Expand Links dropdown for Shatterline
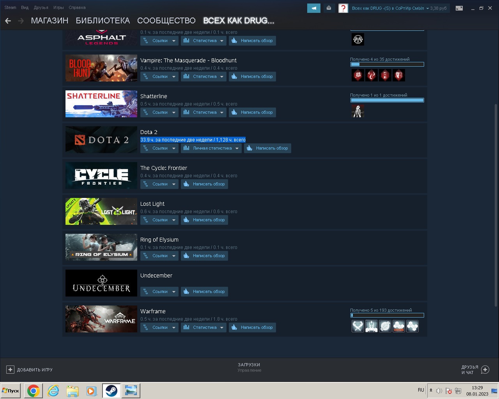 tap(159, 112)
